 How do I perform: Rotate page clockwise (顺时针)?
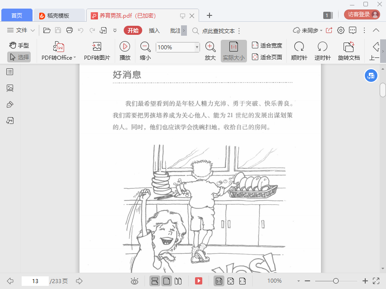click(299, 51)
